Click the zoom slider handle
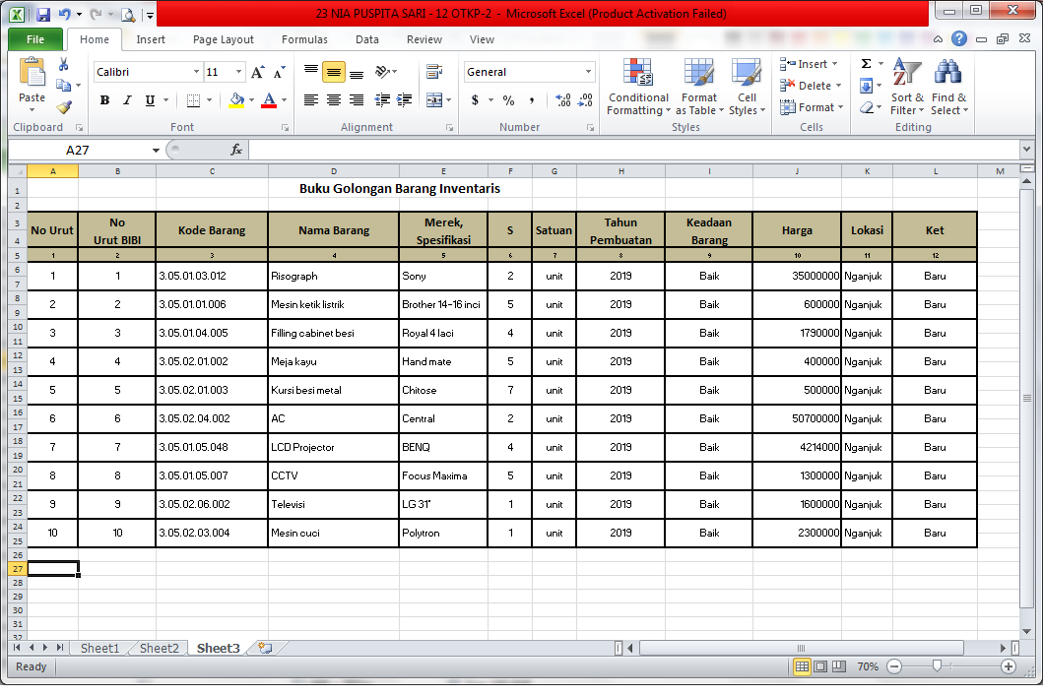Image resolution: width=1043 pixels, height=696 pixels. 938,665
